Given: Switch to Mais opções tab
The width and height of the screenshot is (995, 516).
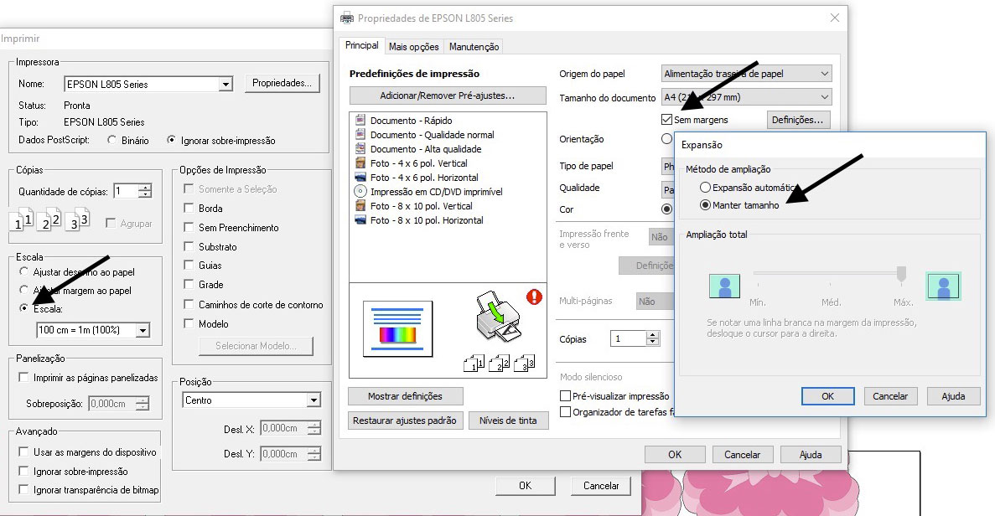Looking at the screenshot, I should coord(414,47).
